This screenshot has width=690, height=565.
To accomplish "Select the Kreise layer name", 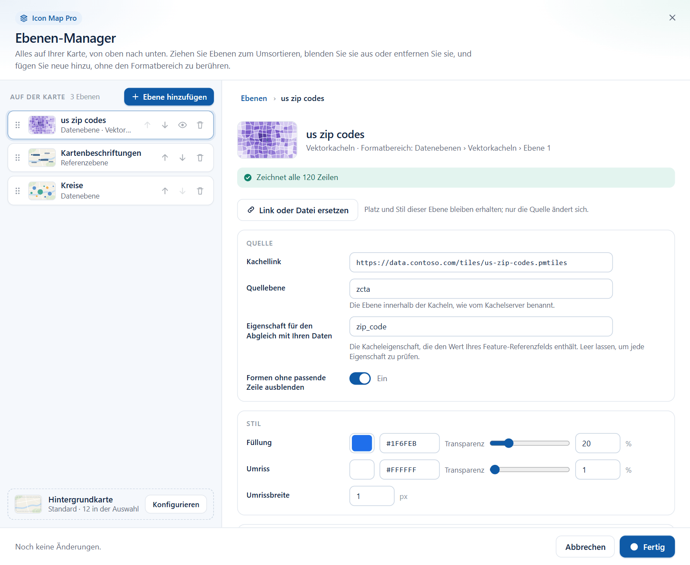I will coord(72,186).
